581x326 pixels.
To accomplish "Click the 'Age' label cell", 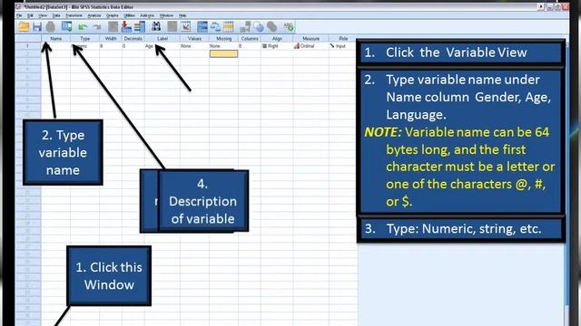I will pyautogui.click(x=162, y=46).
